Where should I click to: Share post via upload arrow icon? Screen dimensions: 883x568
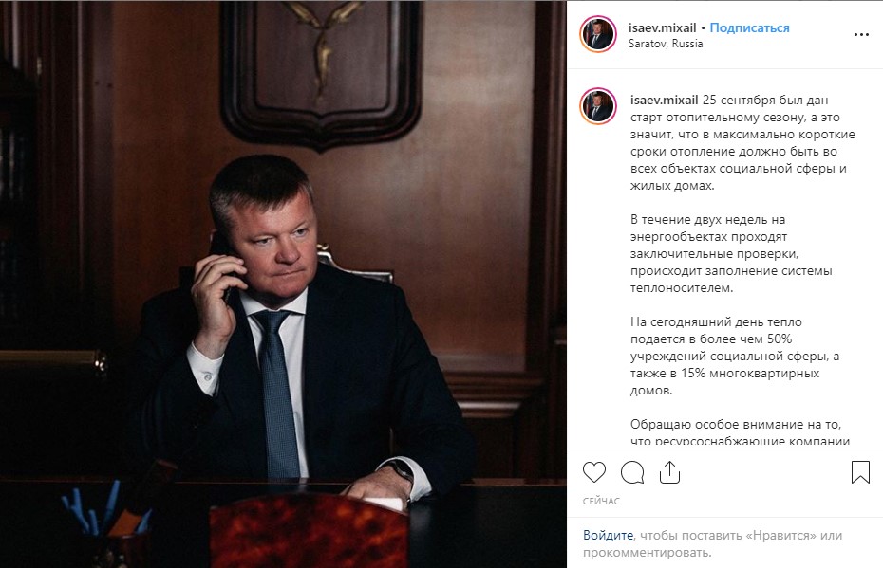(x=669, y=472)
